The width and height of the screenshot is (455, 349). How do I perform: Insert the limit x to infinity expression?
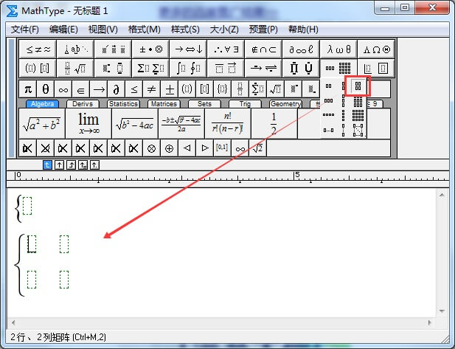tap(88, 123)
